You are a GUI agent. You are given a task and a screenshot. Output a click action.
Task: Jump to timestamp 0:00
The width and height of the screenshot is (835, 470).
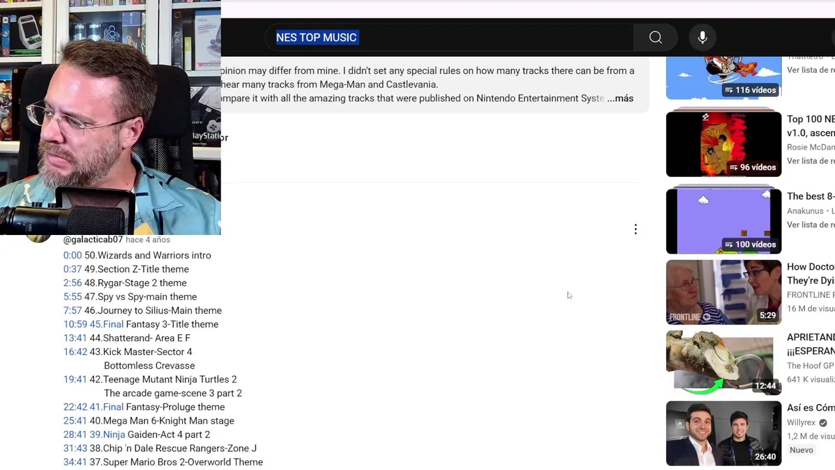coord(72,255)
